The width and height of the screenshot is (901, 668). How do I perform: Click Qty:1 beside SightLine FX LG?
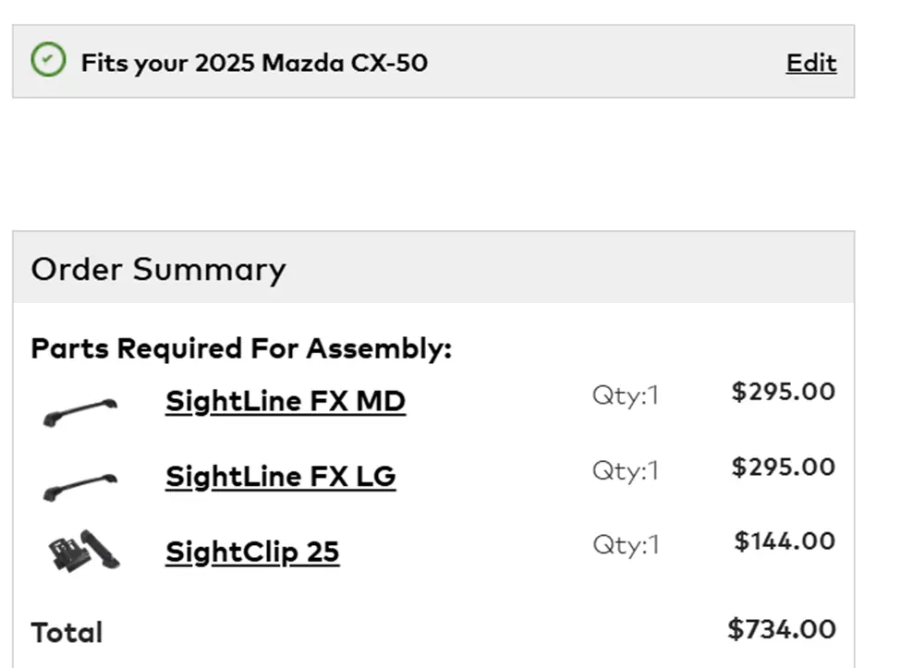(x=626, y=470)
